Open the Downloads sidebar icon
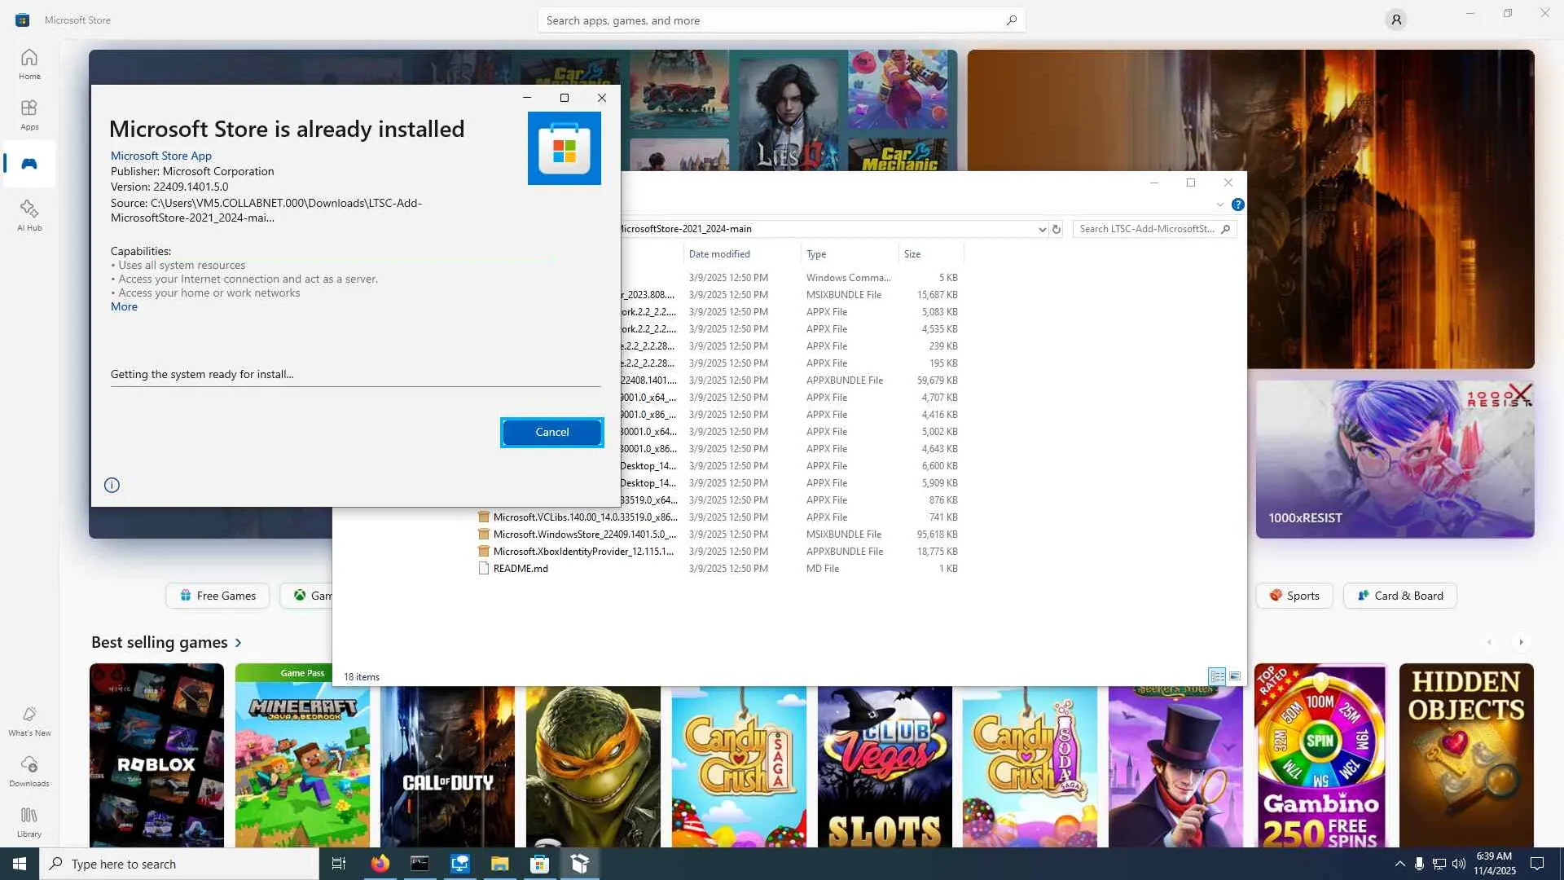 coord(29,772)
